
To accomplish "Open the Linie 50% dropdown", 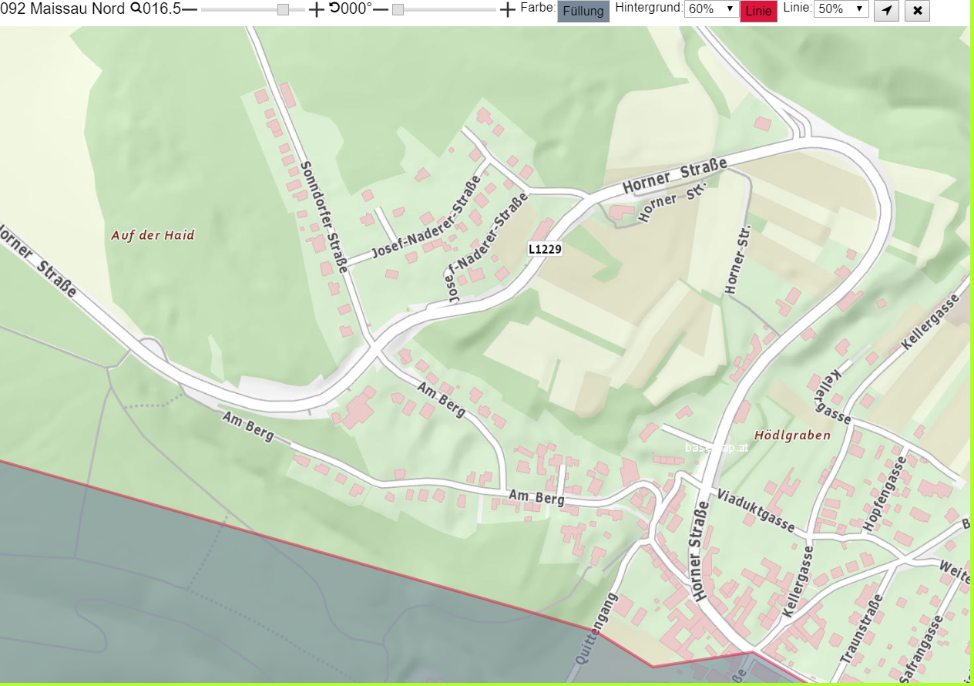I will pos(841,9).
